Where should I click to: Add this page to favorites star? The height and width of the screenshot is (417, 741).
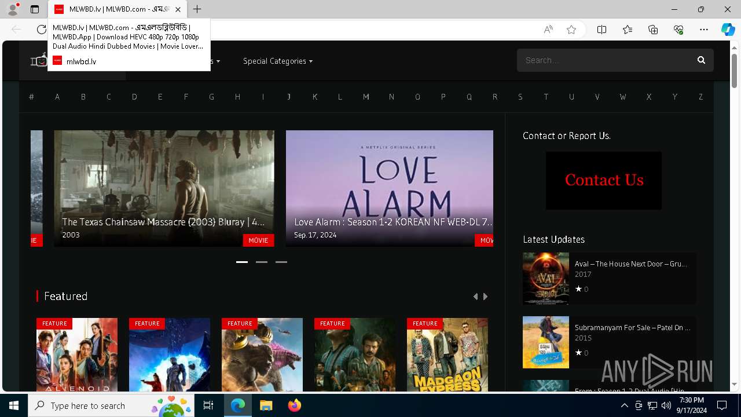[571, 30]
